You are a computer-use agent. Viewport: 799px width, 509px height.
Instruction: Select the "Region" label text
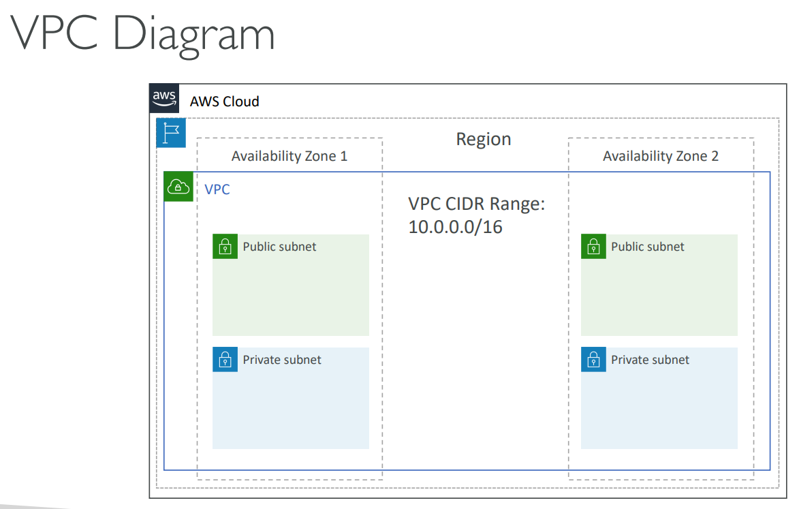(x=483, y=139)
